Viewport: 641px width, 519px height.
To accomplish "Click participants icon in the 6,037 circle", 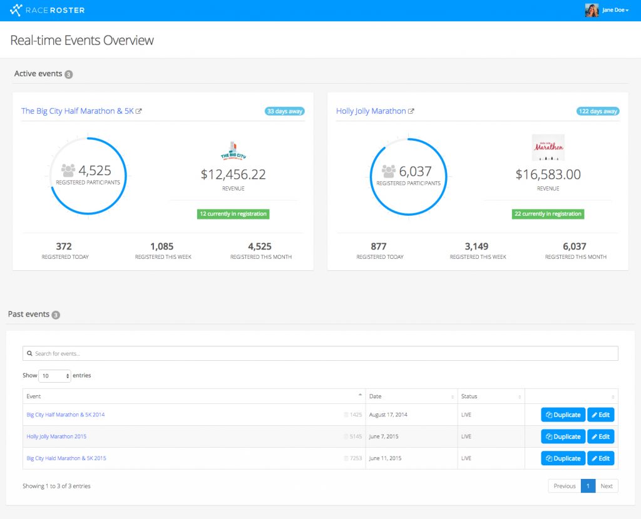I will point(389,171).
